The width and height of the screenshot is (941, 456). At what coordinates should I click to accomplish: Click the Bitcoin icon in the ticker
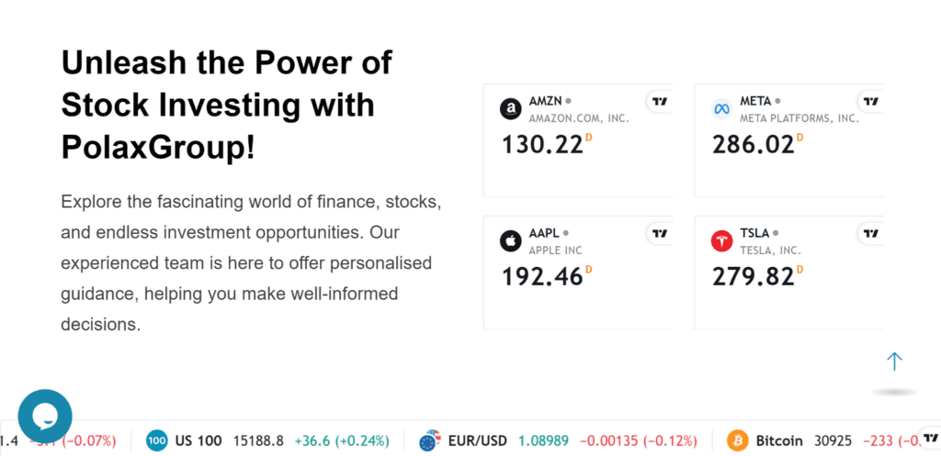[737, 441]
